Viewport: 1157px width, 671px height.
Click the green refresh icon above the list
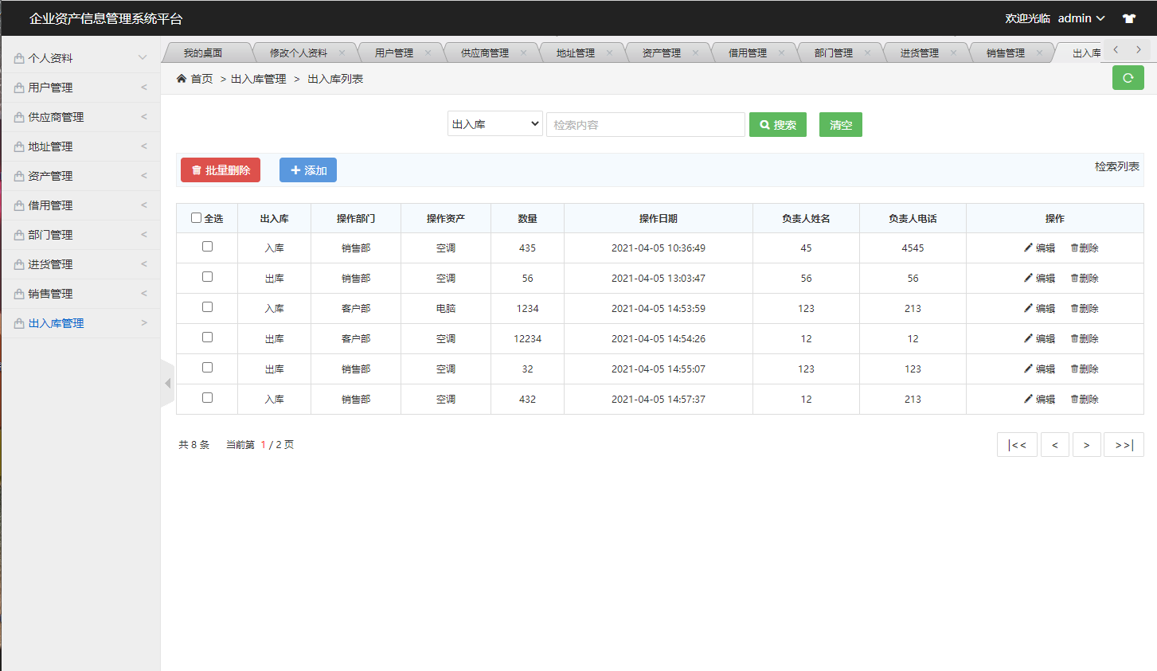[1128, 77]
